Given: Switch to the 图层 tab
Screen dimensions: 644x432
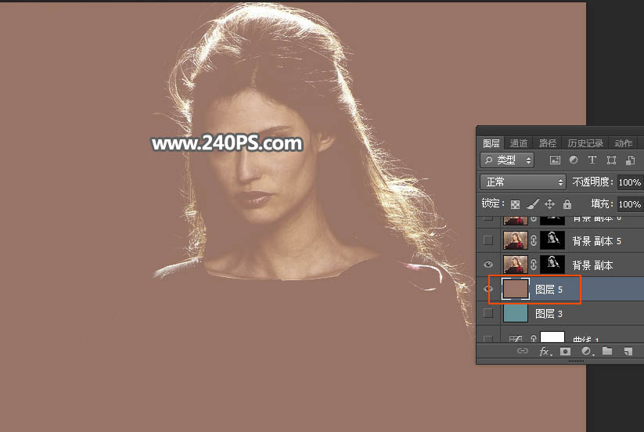Looking at the screenshot, I should pyautogui.click(x=491, y=143).
